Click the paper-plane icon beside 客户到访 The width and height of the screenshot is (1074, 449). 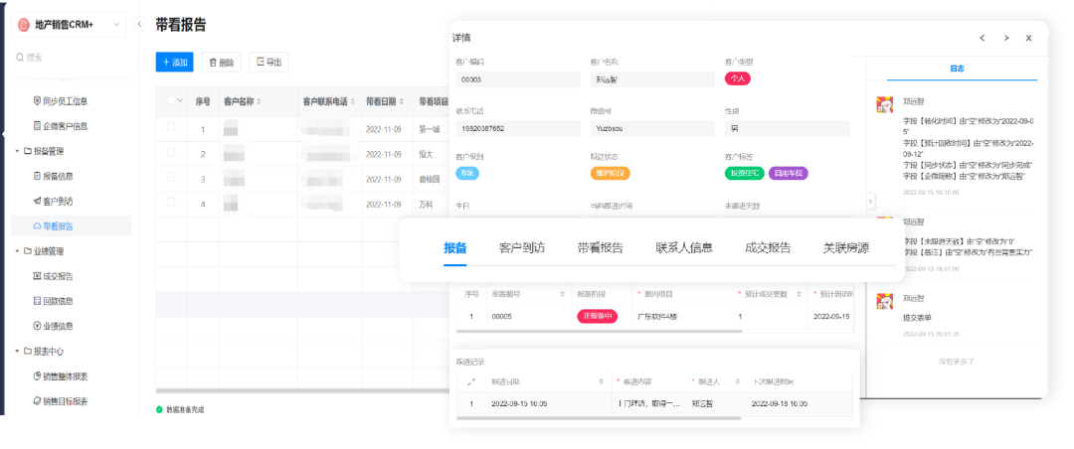point(37,202)
